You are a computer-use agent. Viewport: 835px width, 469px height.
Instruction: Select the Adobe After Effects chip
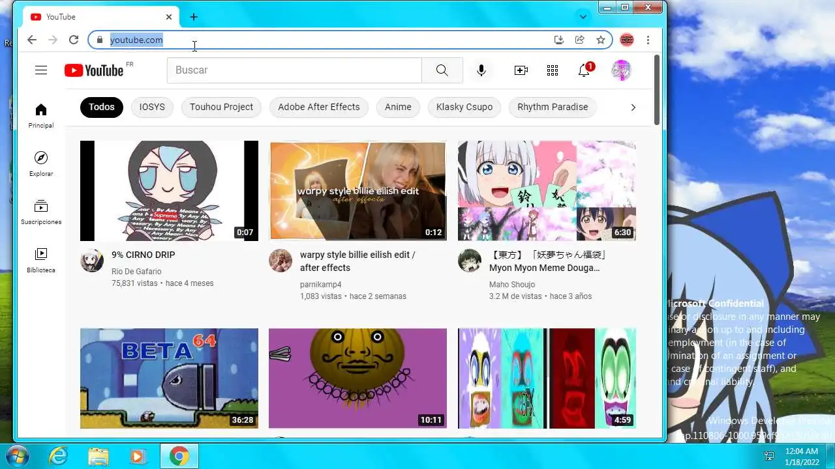(x=319, y=107)
